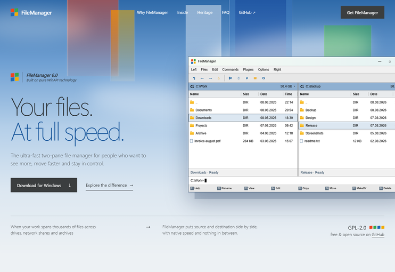The height and width of the screenshot is (272, 395).
Task: Click the F7 MakeDir function key
Action: pyautogui.click(x=359, y=188)
